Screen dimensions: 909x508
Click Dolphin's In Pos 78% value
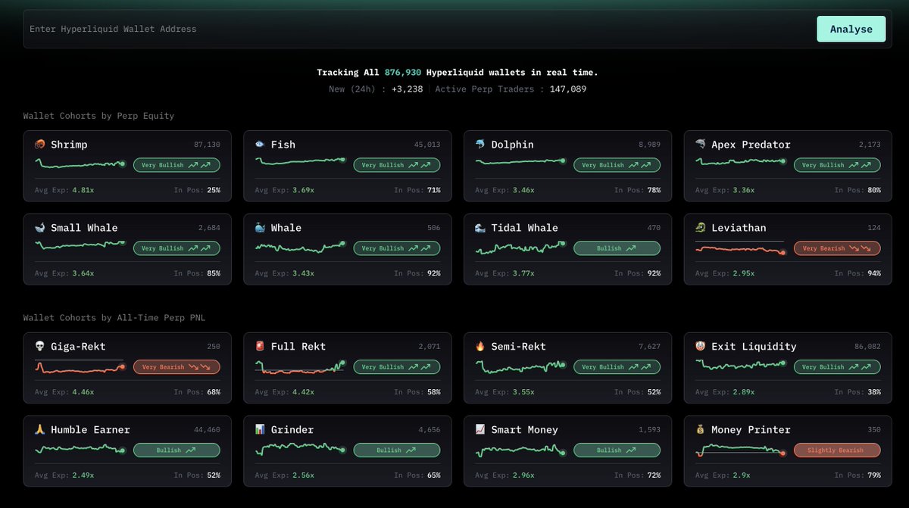[653, 190]
